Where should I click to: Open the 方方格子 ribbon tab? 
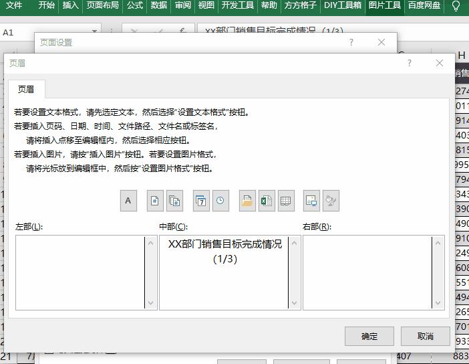(300, 5)
